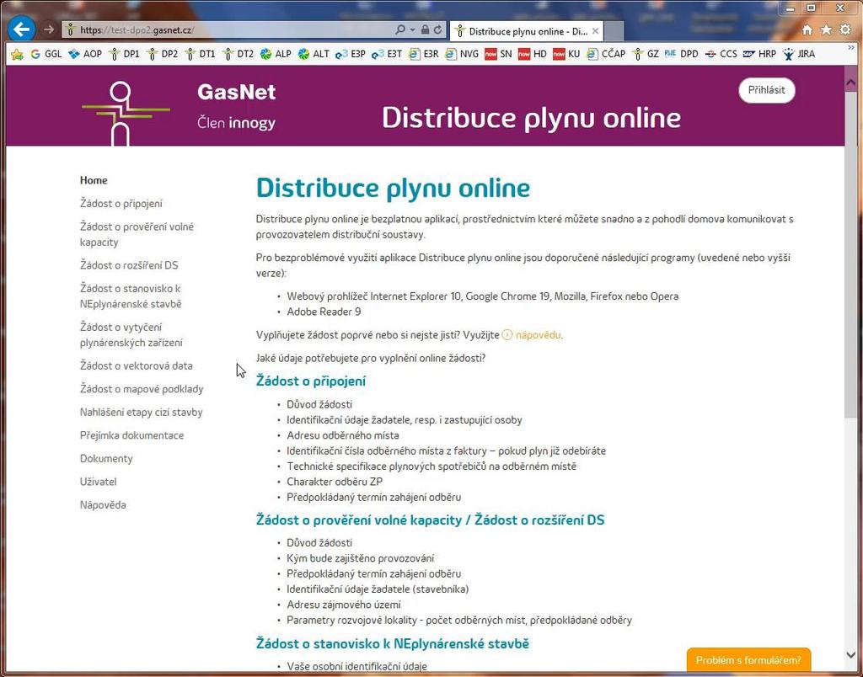
Task: Open Dokumenty in the sidebar
Action: click(x=106, y=458)
